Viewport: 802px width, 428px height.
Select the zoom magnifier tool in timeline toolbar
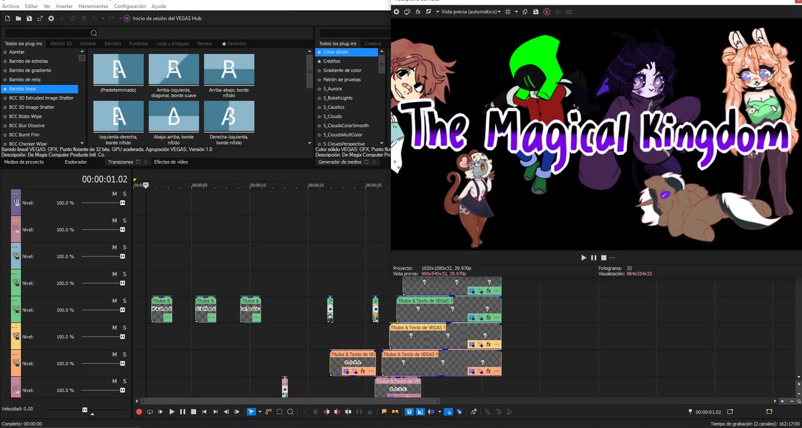pos(290,412)
